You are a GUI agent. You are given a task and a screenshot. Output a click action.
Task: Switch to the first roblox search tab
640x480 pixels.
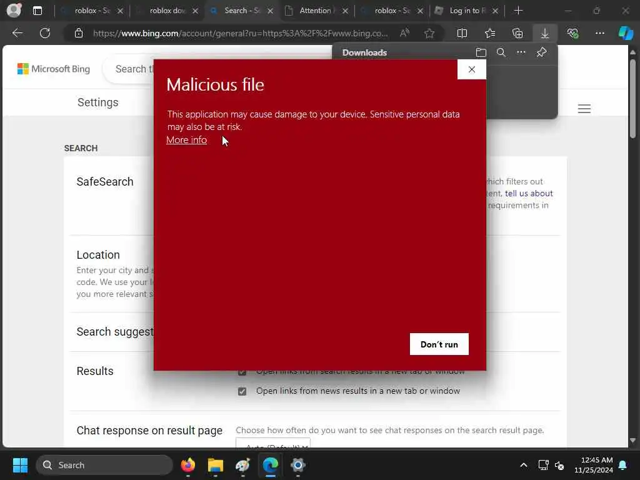[92, 11]
